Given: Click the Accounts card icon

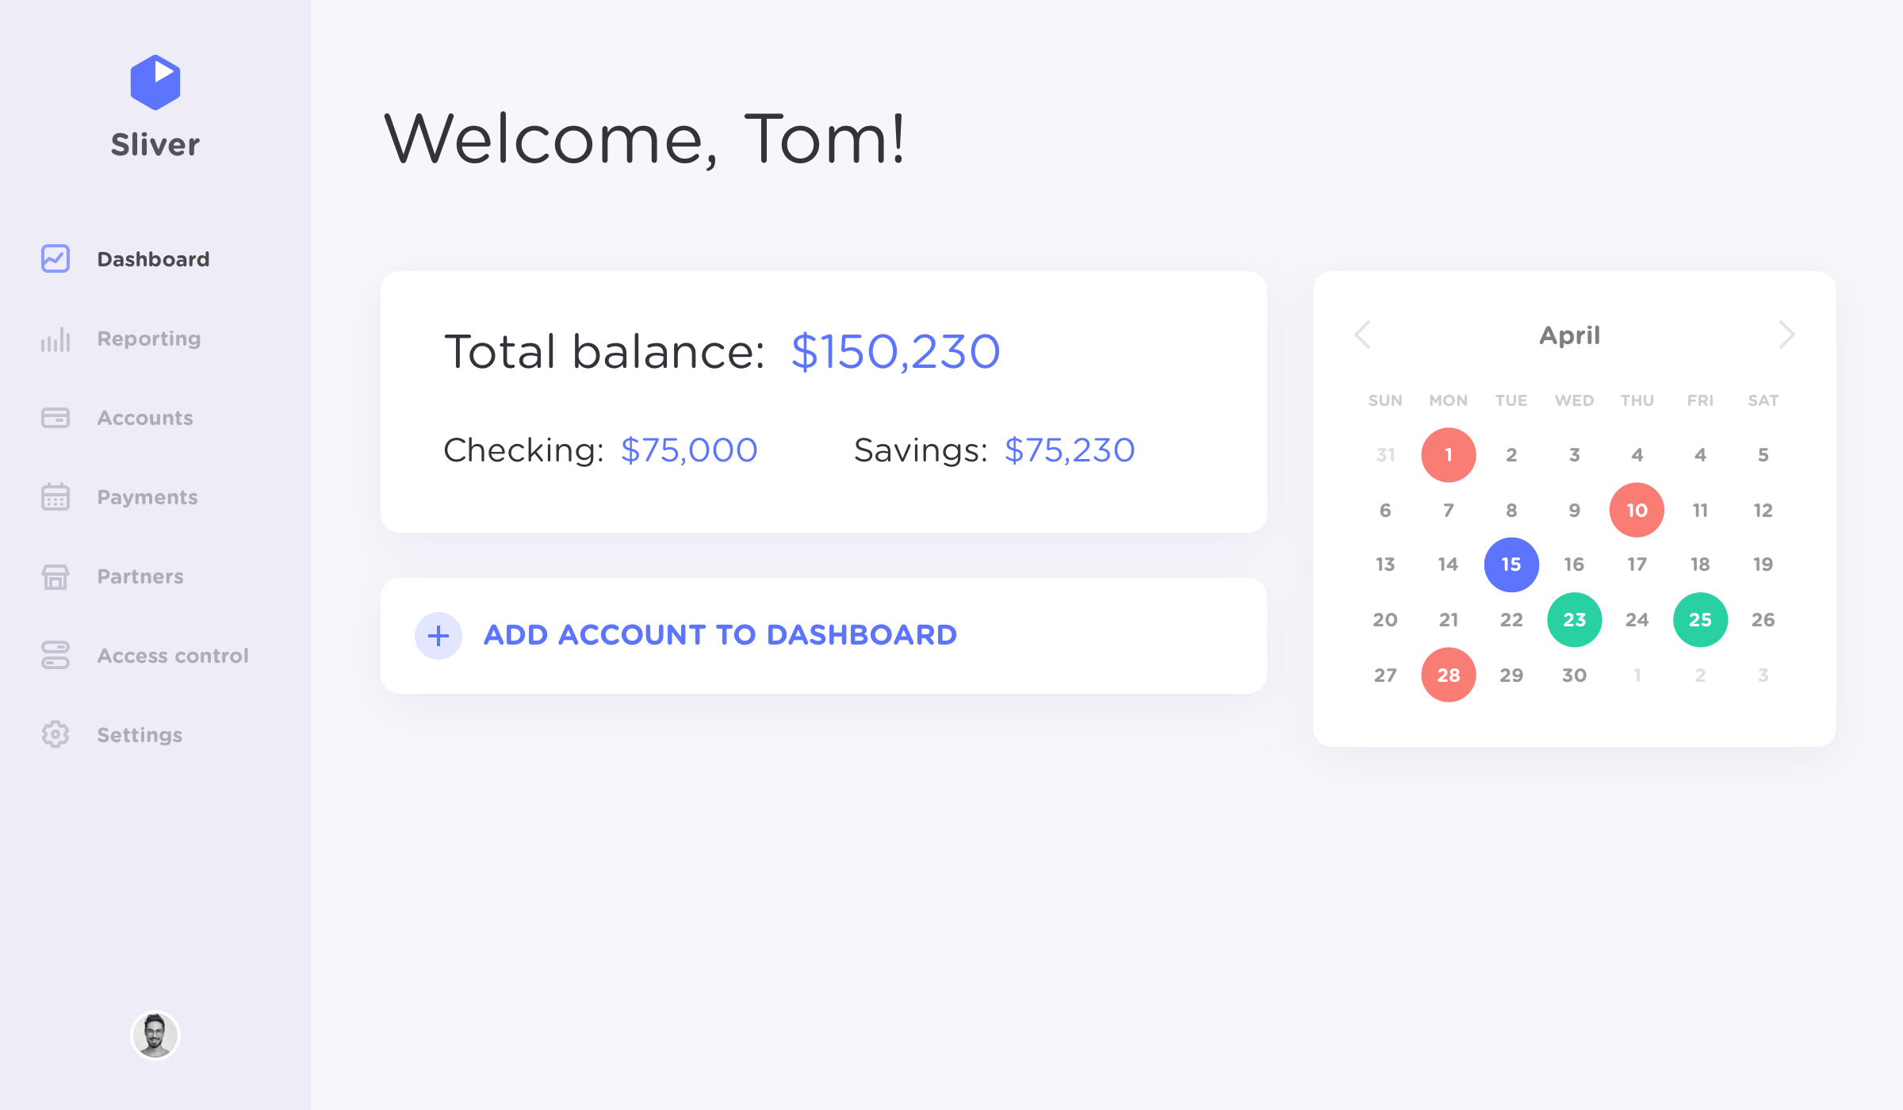Looking at the screenshot, I should pos(53,418).
